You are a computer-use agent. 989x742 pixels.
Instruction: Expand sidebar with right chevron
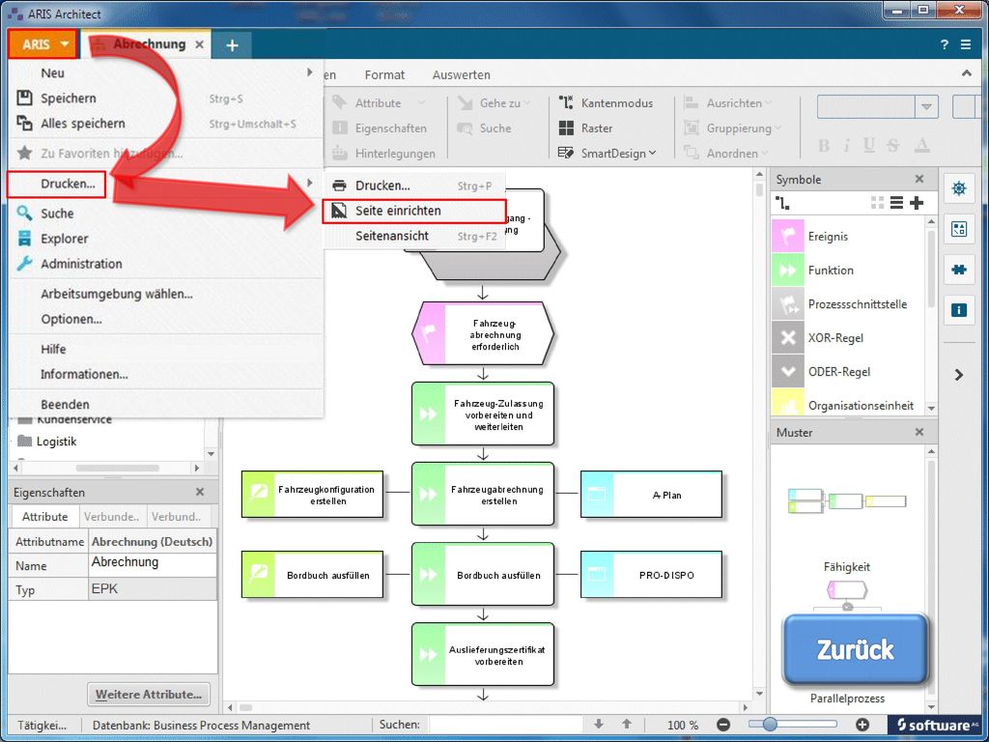(x=959, y=375)
